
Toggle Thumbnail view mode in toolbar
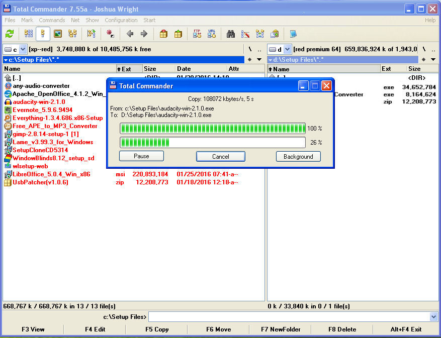tap(57, 34)
